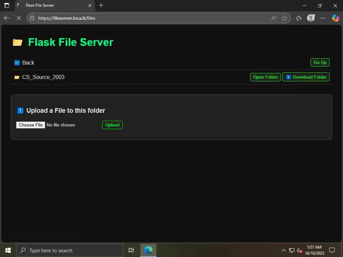Show hidden tray icons

pos(283,250)
